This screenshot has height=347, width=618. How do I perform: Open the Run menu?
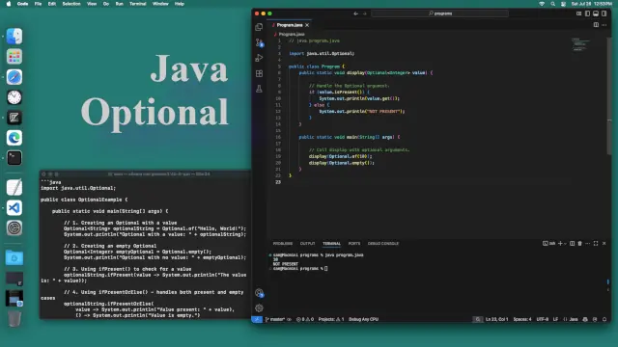[119, 4]
